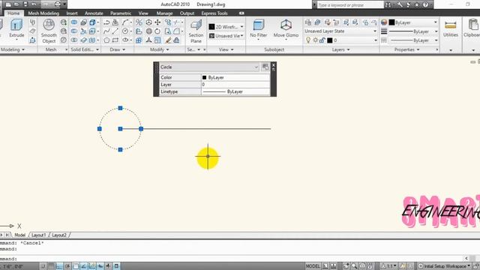Toggle layer 0 freeze sun icon
Image resolution: width=480 pixels, height=270 pixels.
pos(315,40)
